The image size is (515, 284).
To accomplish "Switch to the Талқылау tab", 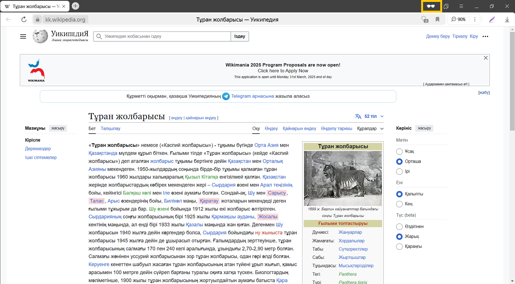I will click(110, 129).
